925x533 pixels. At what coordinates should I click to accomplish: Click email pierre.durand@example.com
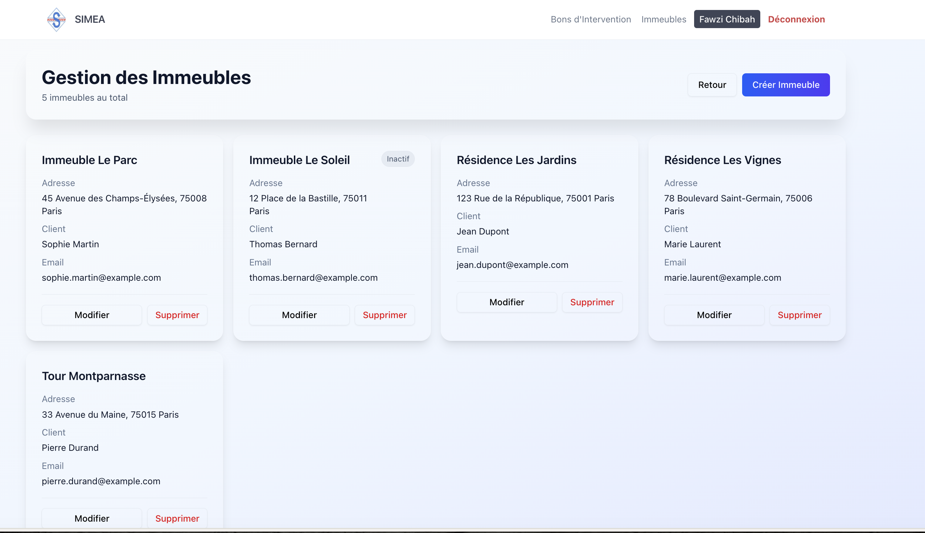(x=101, y=481)
